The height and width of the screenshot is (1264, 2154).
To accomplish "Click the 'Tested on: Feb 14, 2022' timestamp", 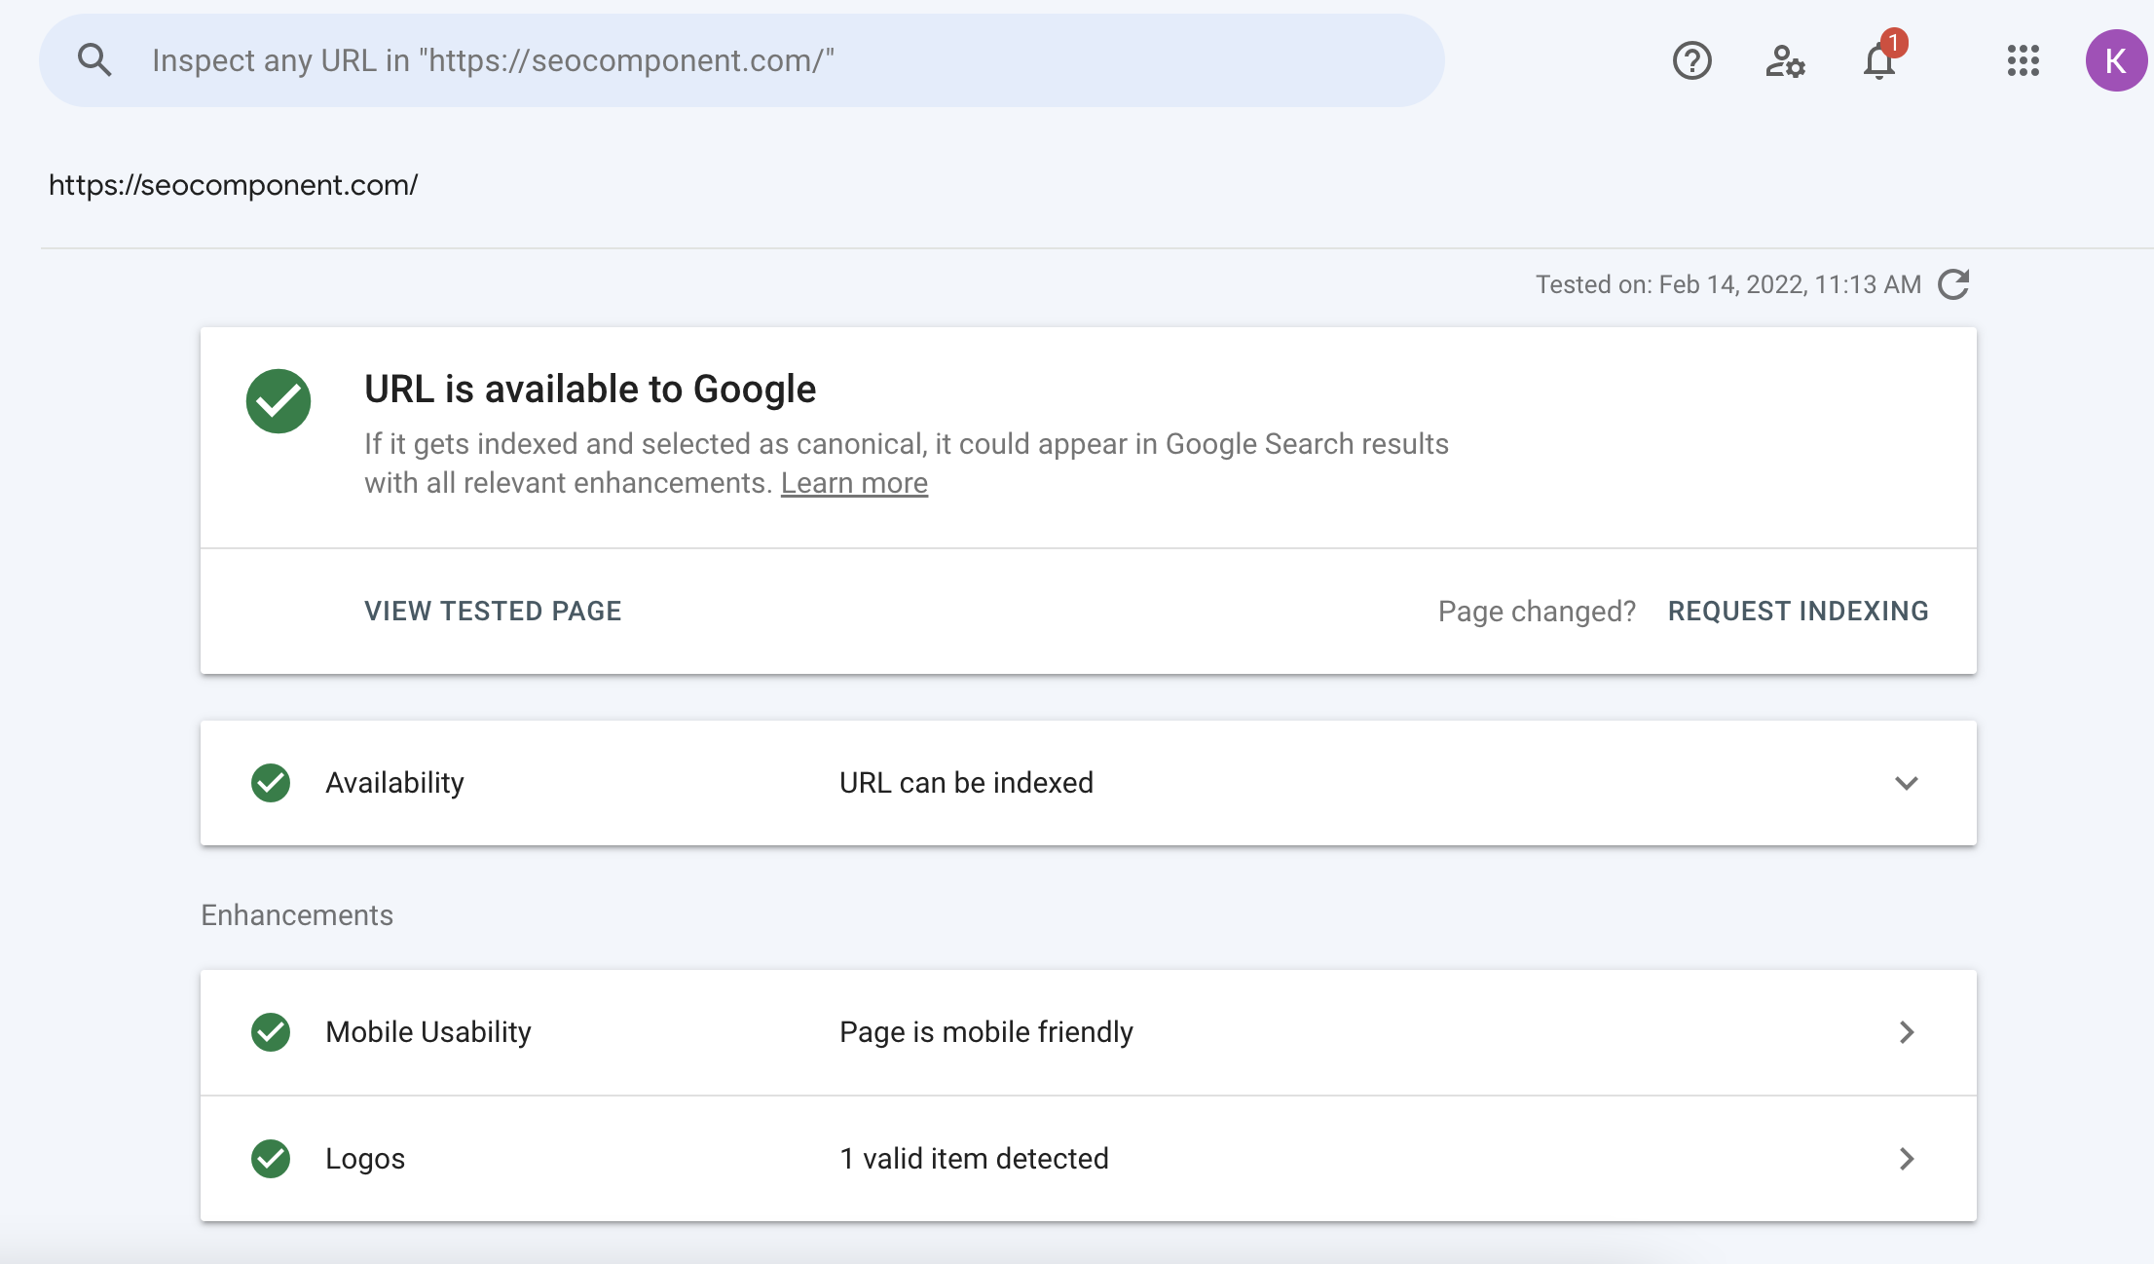I will [1728, 284].
